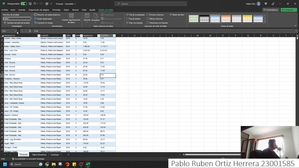Screen dimensions: 299x168
Task: Expand the Name Box dropdown
Action: click(x=15, y=31)
